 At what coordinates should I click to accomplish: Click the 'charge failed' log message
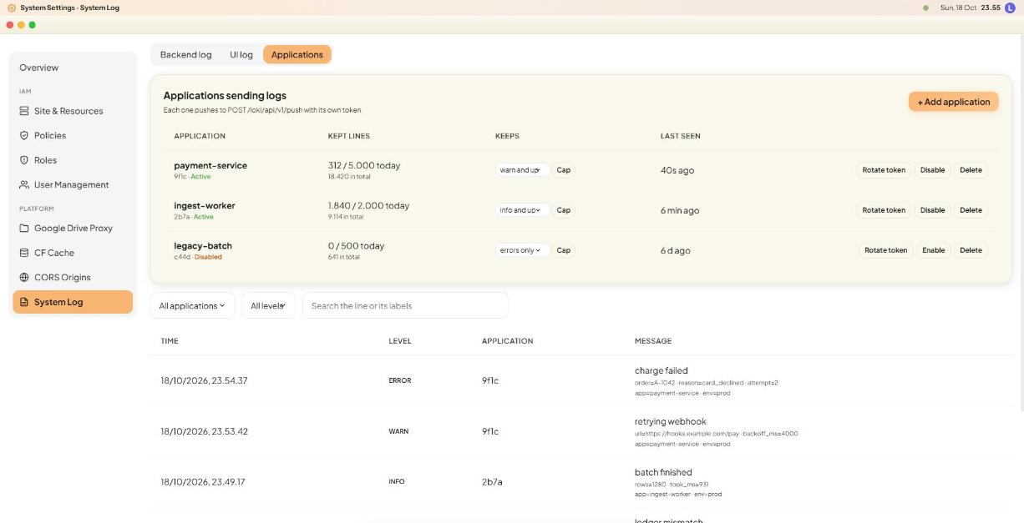[x=662, y=370]
